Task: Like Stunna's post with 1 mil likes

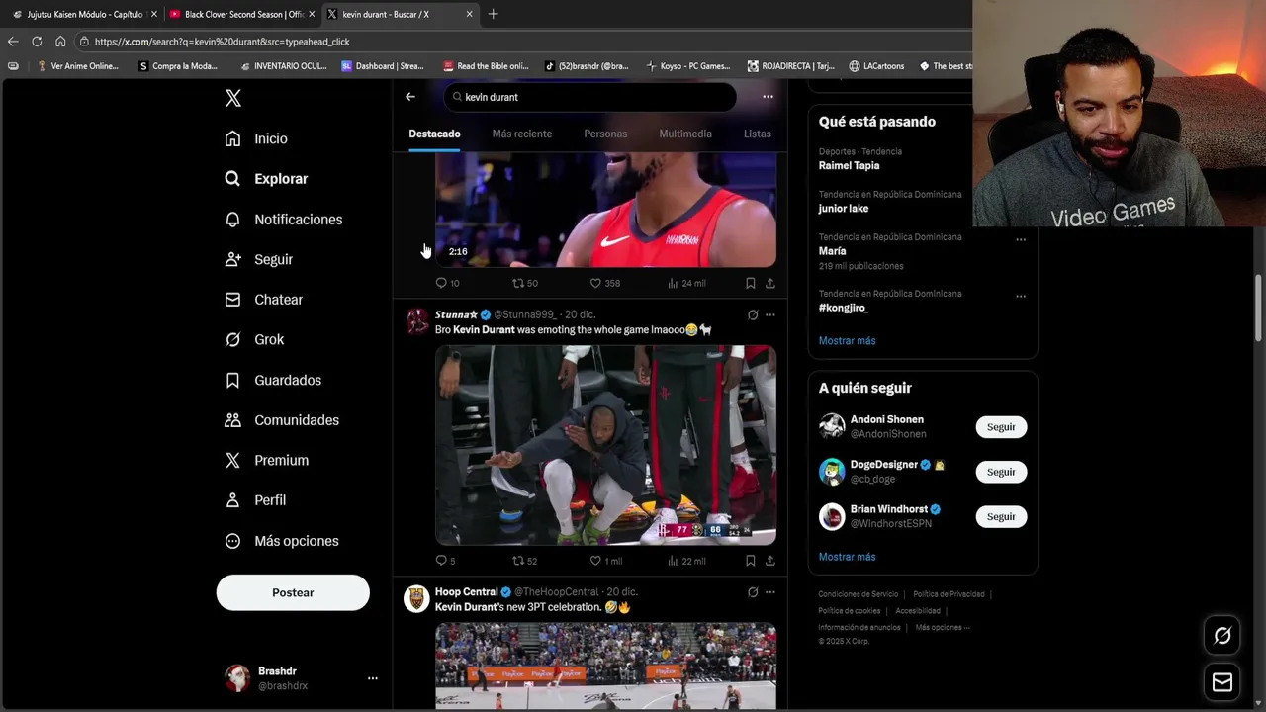Action: tap(605, 561)
